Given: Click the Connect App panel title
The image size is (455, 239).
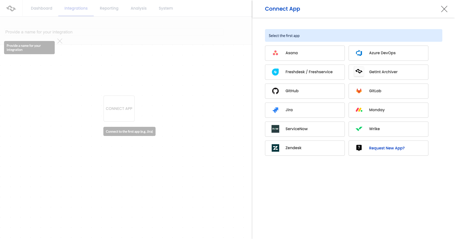Looking at the screenshot, I should pos(282,9).
